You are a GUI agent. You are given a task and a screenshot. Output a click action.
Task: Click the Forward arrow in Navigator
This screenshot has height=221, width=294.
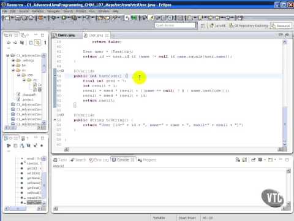pyautogui.click(x=15, y=42)
